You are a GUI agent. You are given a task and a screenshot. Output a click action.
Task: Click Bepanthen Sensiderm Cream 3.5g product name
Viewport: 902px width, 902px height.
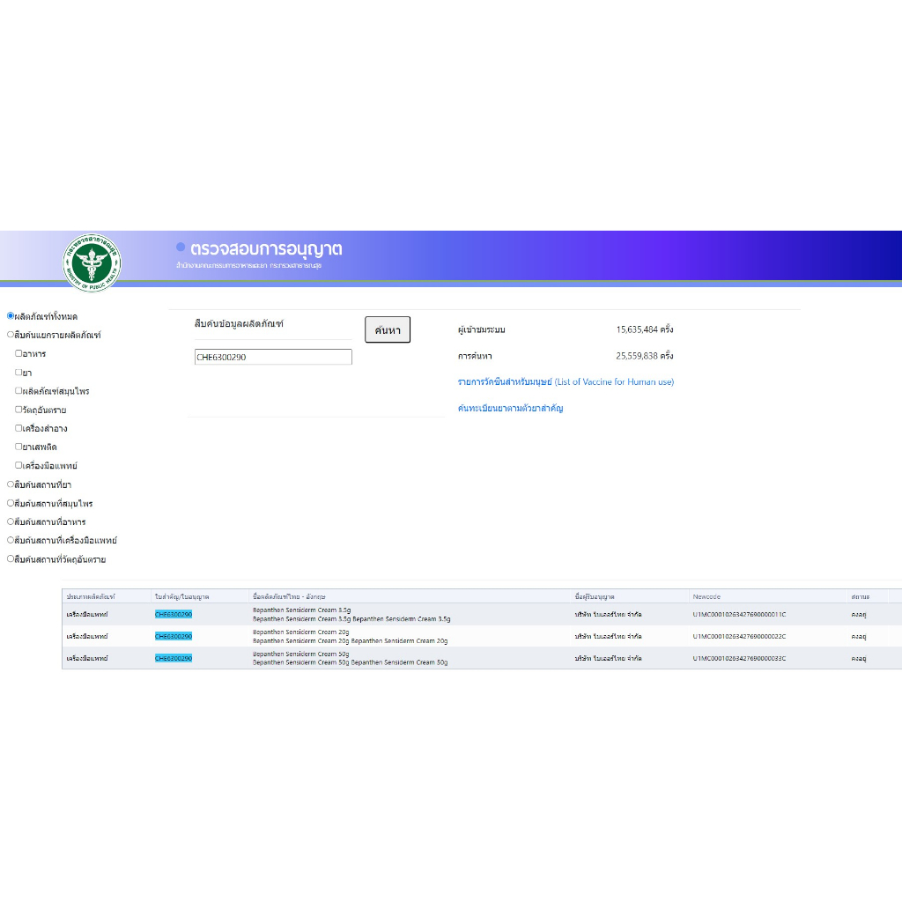click(351, 614)
